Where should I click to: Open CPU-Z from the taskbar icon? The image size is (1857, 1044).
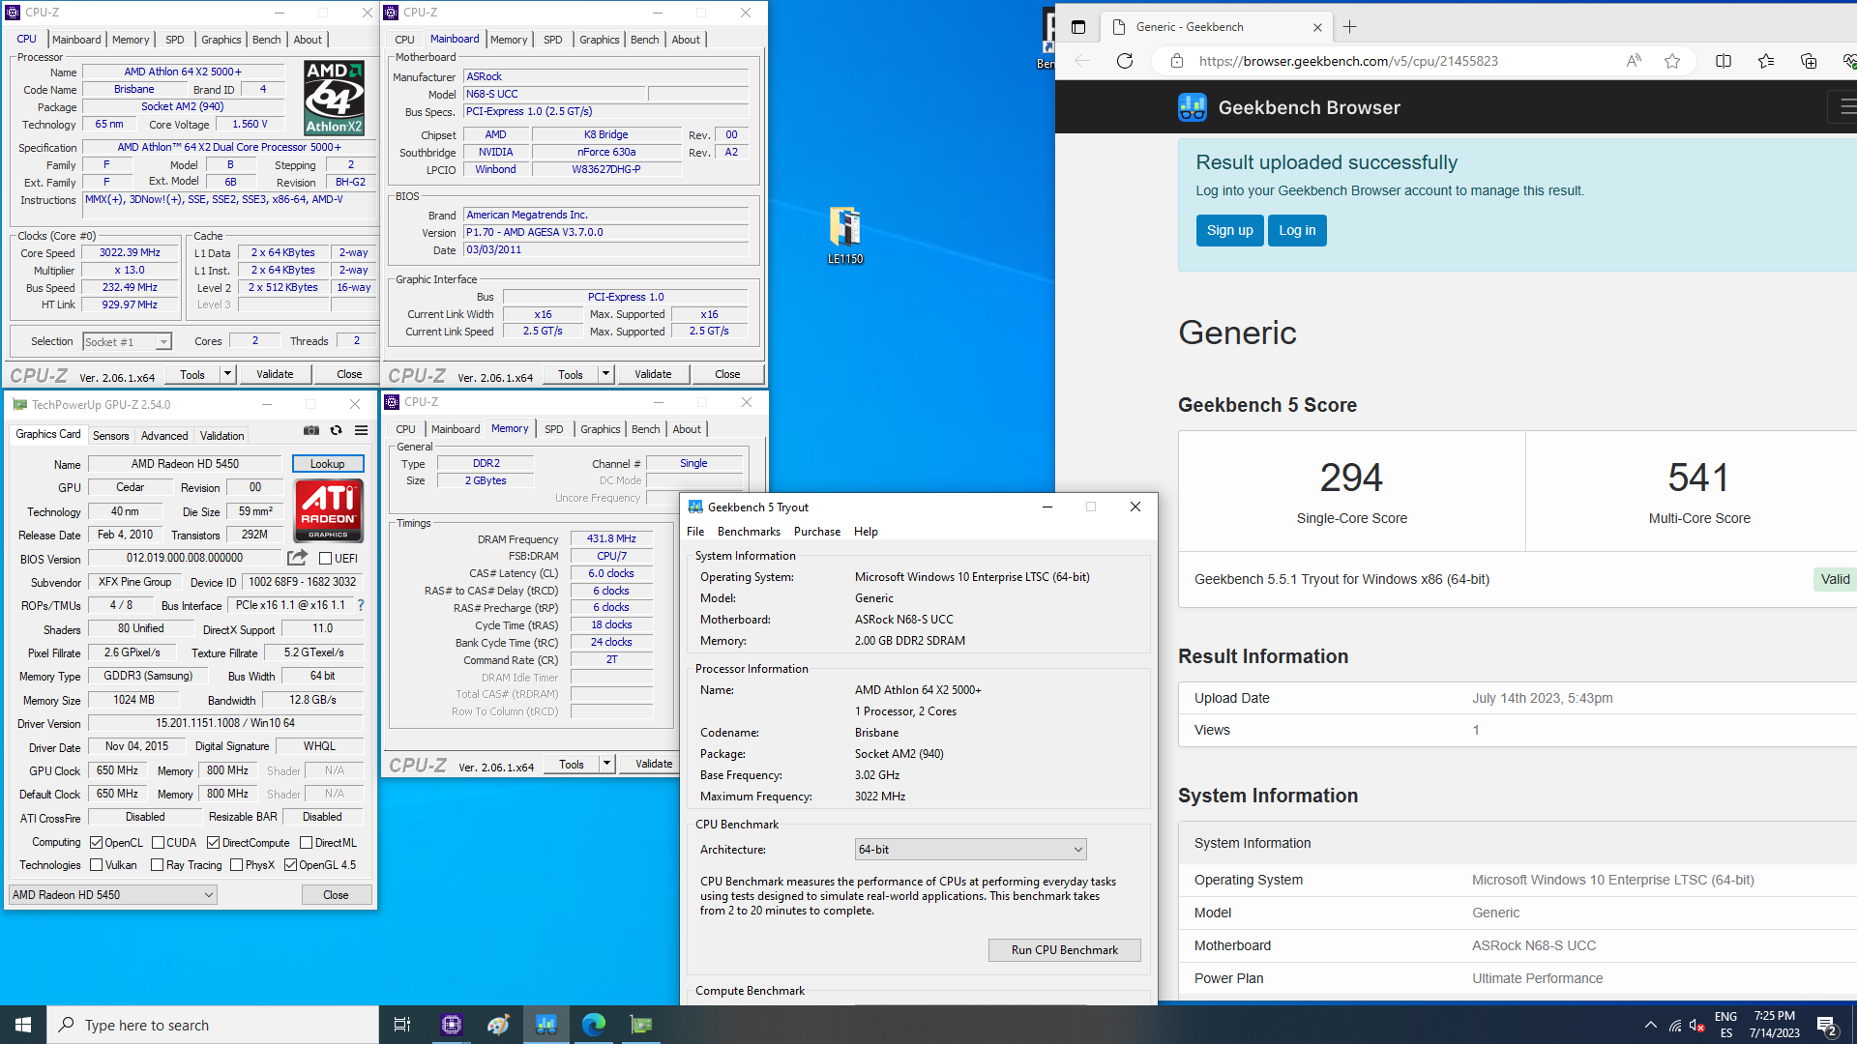point(451,1025)
